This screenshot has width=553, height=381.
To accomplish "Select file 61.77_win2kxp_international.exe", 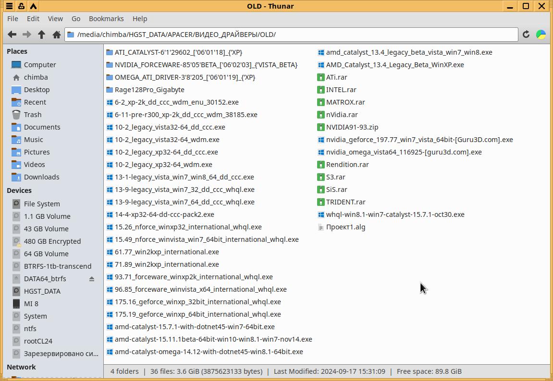I will coord(167,252).
